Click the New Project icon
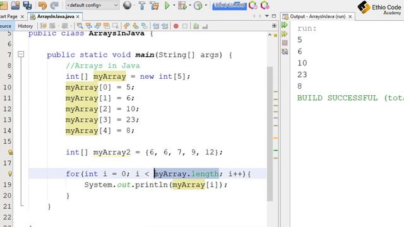 coord(3,6)
